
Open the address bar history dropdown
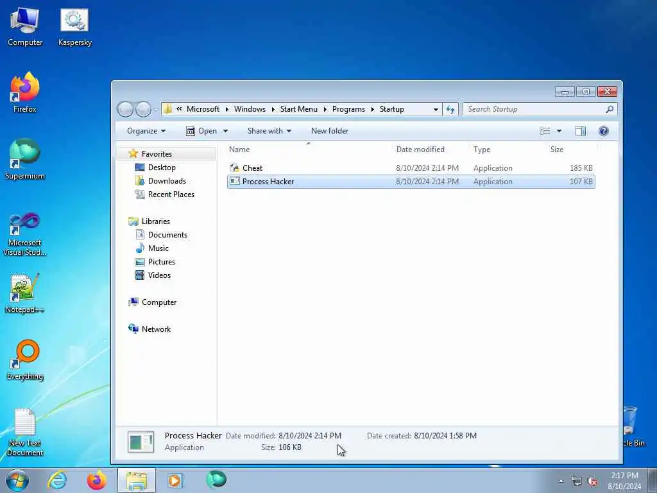click(436, 109)
